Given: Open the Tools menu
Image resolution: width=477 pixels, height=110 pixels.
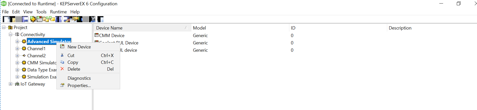Looking at the screenshot, I should tap(41, 12).
